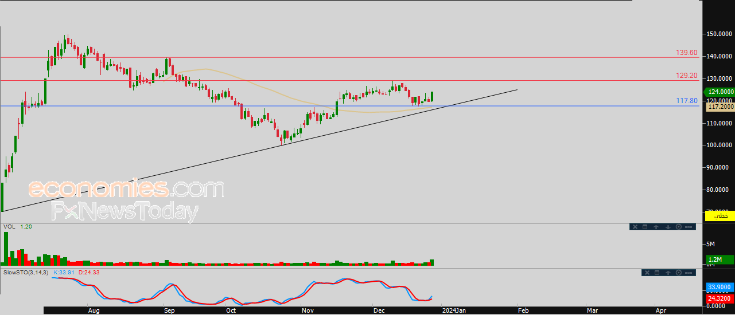
Task: Click the Nov label on time axis
Action: 308,310
